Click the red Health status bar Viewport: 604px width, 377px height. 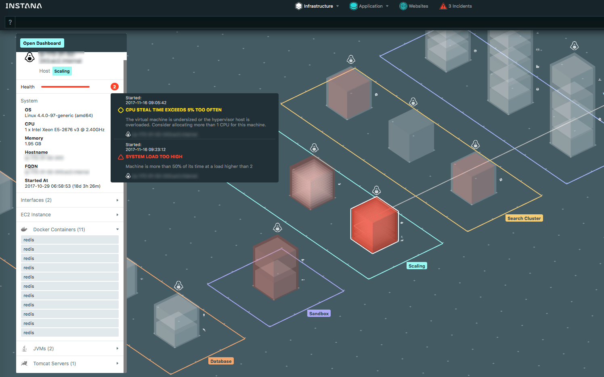[x=65, y=87]
